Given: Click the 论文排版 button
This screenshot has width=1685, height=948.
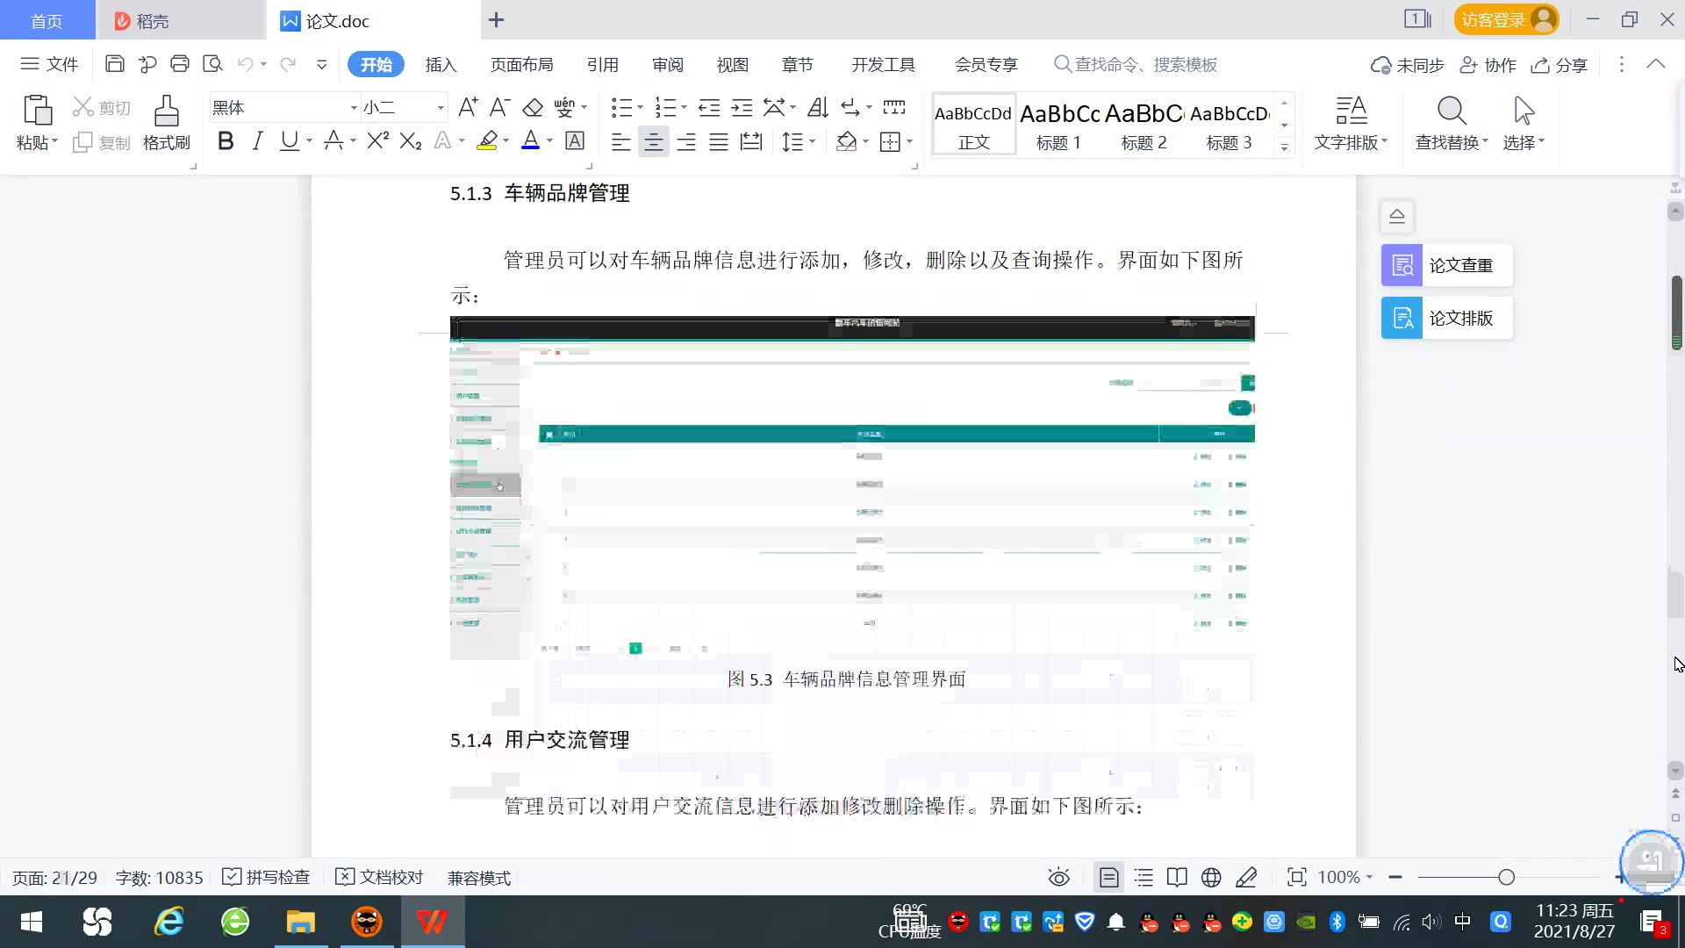Looking at the screenshot, I should [x=1446, y=318].
